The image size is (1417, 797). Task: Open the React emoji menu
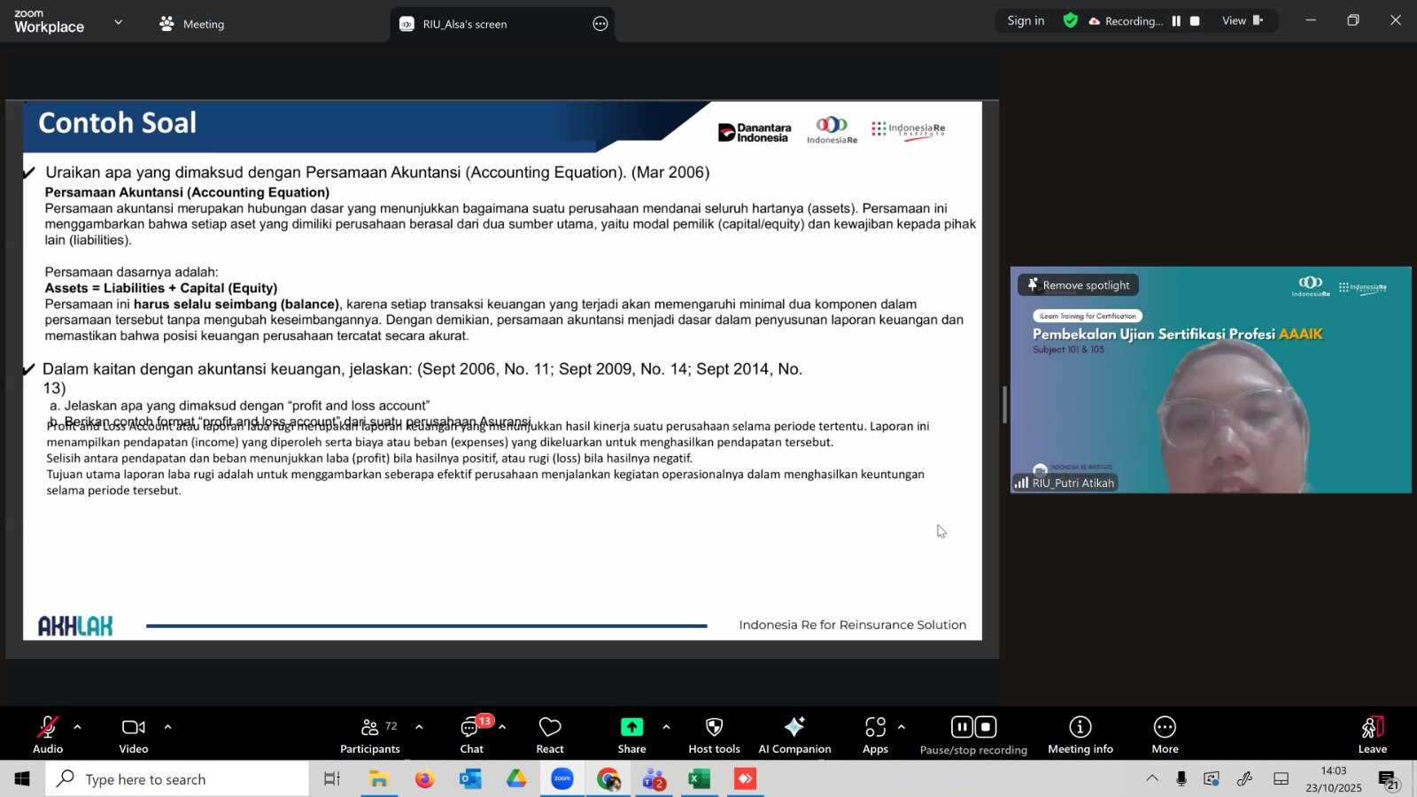[x=549, y=735]
